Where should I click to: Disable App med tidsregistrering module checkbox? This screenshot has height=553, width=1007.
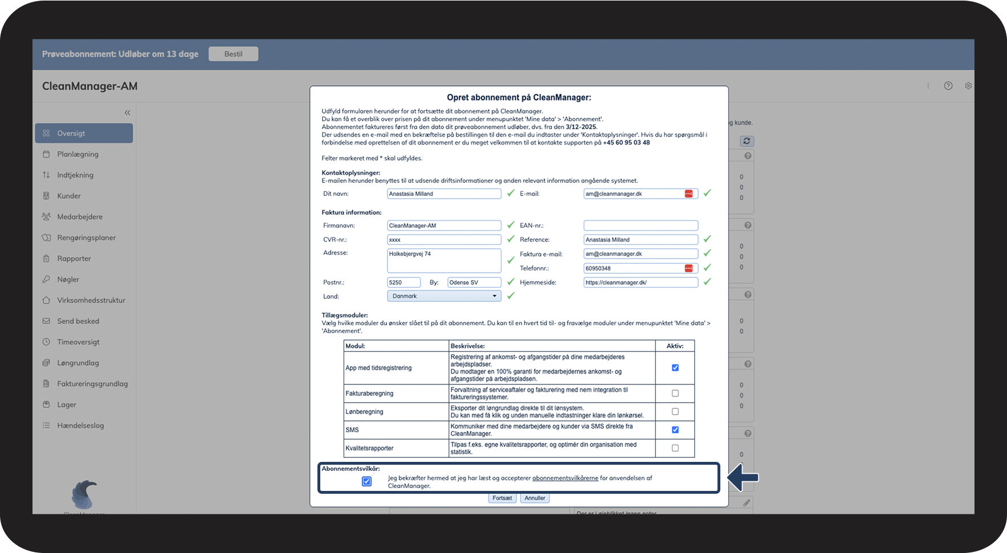pos(675,368)
